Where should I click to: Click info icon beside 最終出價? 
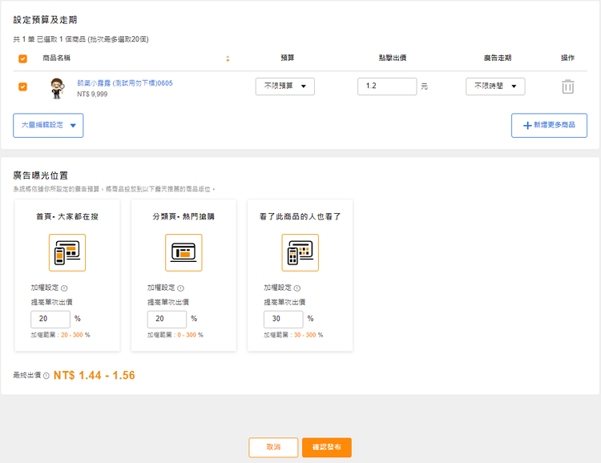click(x=46, y=376)
